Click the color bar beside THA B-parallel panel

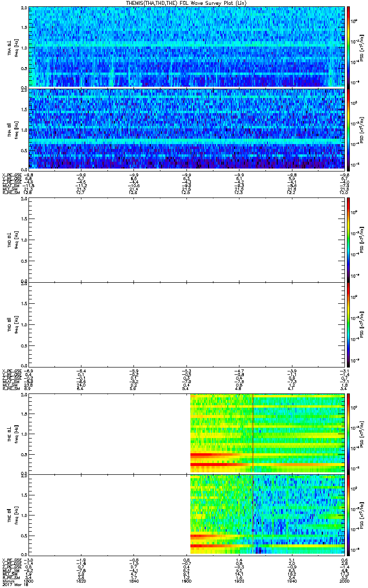pos(348,129)
